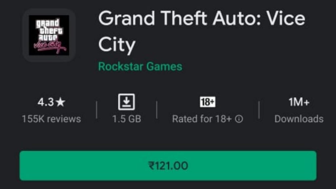This screenshot has height=189, width=336.
Task: Buy the game for ₹121.00
Action: [168, 166]
